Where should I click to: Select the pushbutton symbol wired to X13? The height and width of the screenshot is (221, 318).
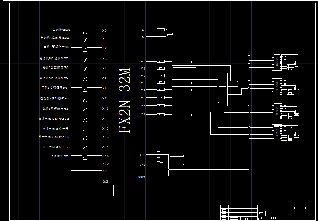85,138
